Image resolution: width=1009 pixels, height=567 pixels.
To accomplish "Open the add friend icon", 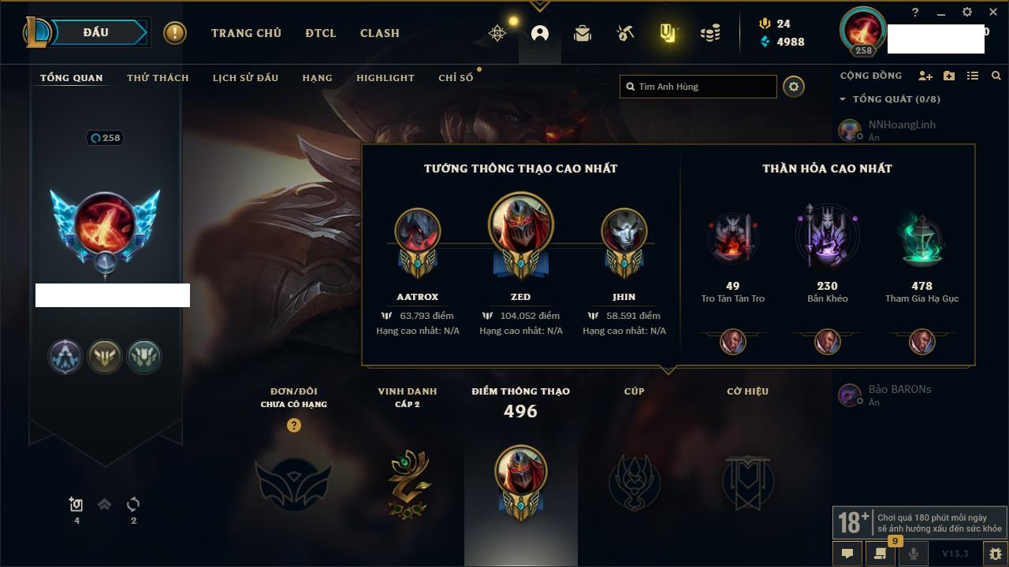I will click(x=925, y=76).
